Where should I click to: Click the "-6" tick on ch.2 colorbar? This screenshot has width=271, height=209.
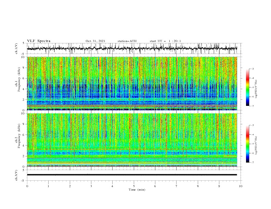253,153
